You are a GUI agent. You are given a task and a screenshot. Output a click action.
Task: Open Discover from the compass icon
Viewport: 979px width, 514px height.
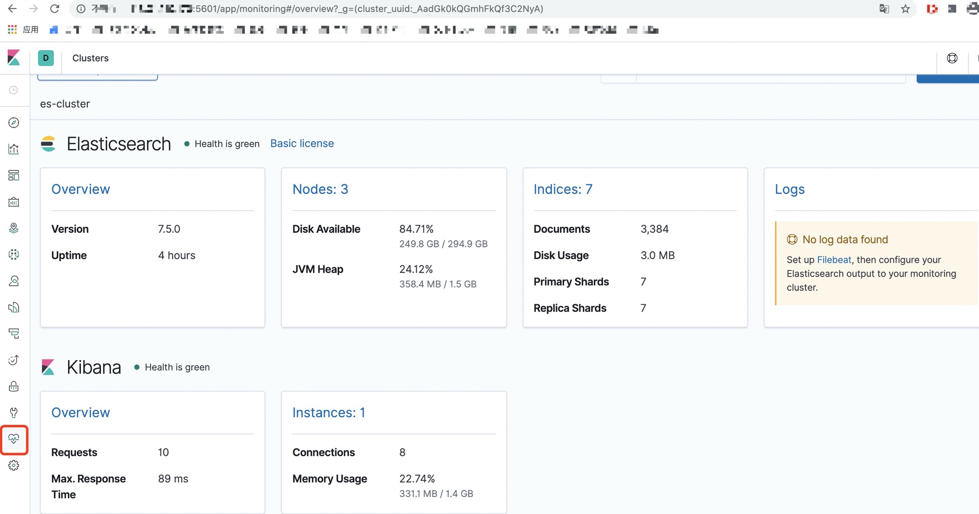point(14,123)
